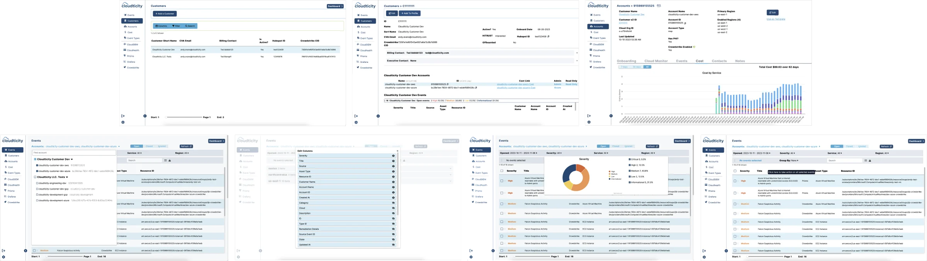927x261 pixels.
Task: Open cloudticity-customer-dev-aws's Cost link
Action: coord(515,84)
